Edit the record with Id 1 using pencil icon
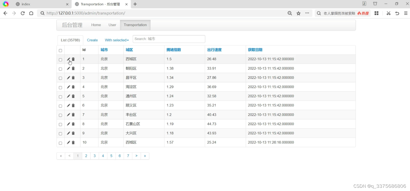The image size is (410, 191). (69, 59)
